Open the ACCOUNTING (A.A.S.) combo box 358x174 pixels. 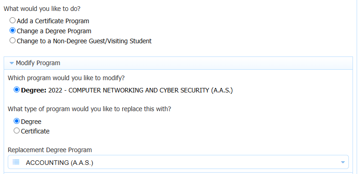[178, 162]
